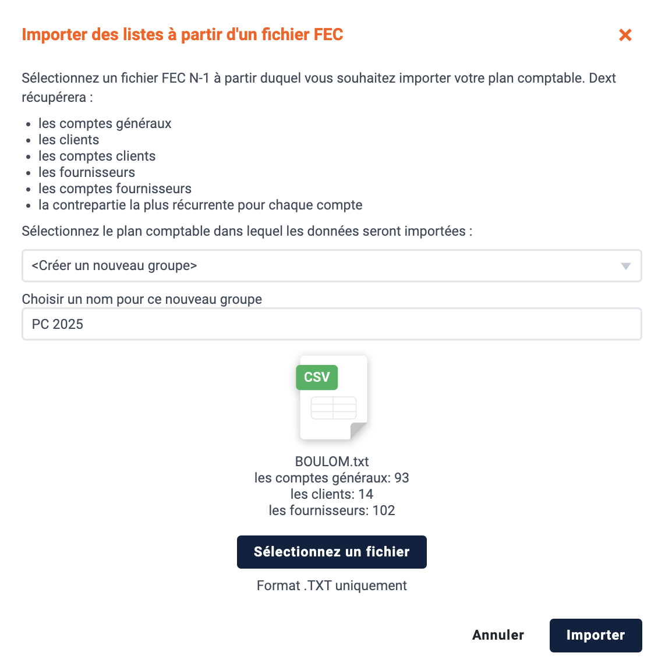Cancel the import with 'Annuler'
This screenshot has width=658, height=667.
pyautogui.click(x=498, y=635)
